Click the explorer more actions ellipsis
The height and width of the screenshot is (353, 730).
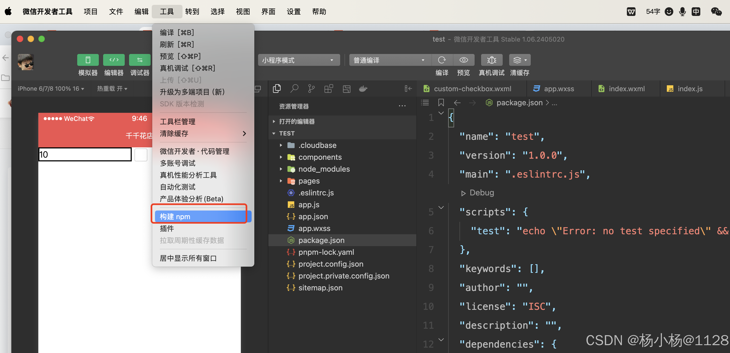click(x=402, y=106)
